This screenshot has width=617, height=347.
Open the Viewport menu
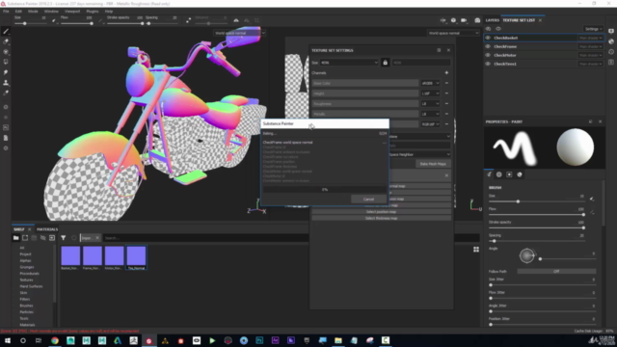(x=72, y=12)
